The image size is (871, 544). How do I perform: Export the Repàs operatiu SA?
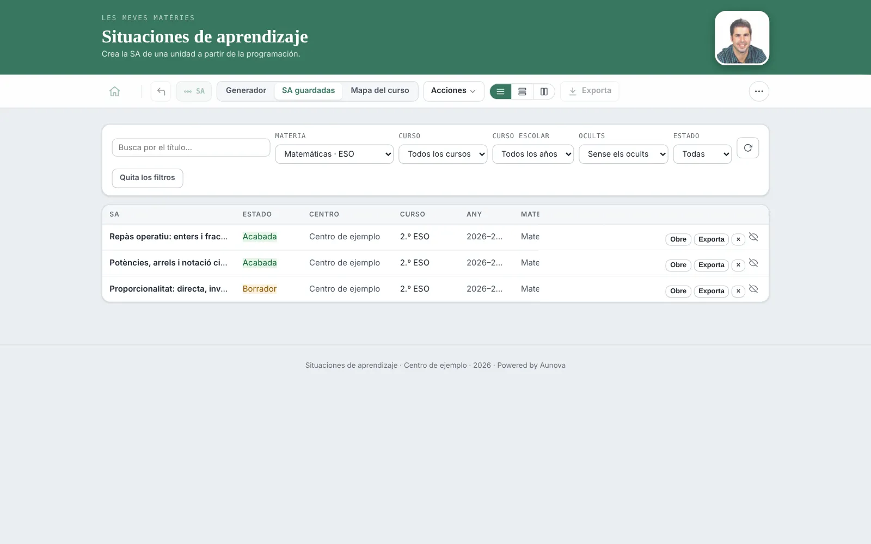(x=711, y=239)
